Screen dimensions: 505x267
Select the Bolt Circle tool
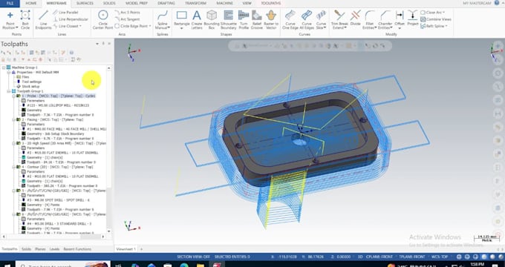(x=25, y=19)
